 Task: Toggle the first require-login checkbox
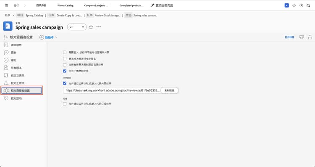65,52
